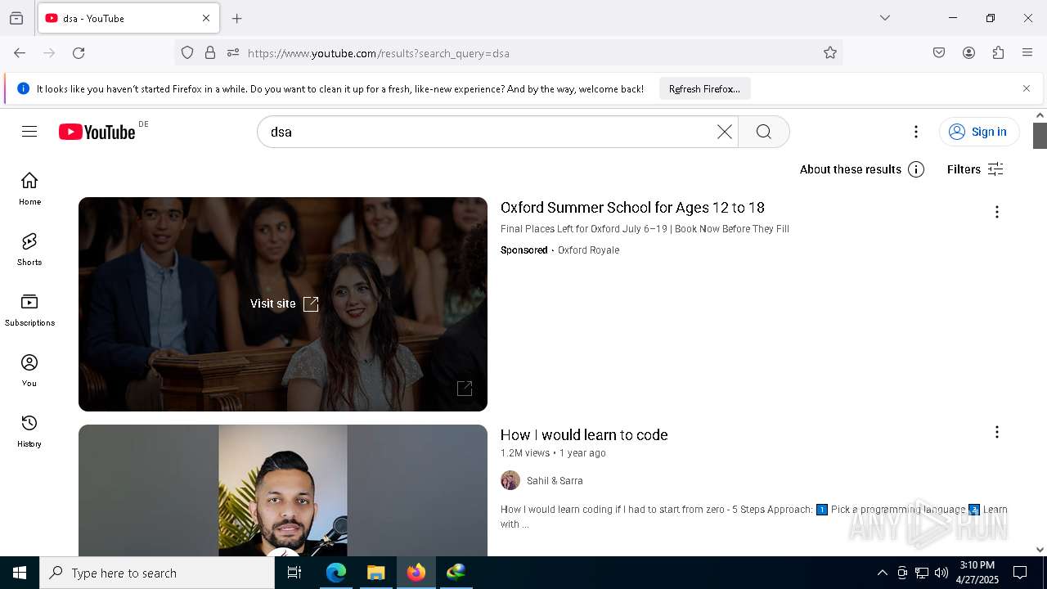Screen dimensions: 1047x589
Task: Open Task View on taskbar
Action: tap(294, 573)
